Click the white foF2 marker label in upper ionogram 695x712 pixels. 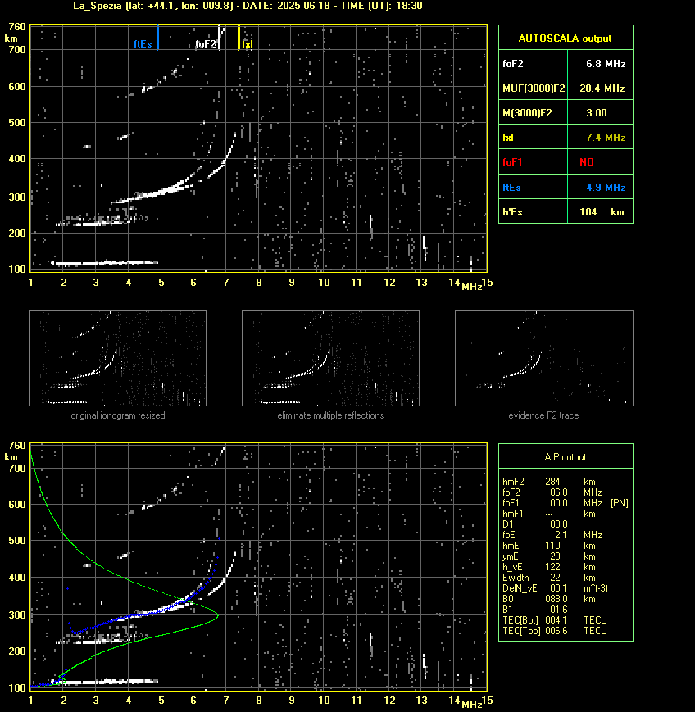(206, 44)
